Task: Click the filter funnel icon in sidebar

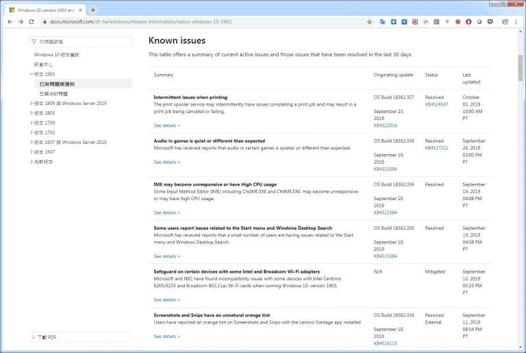Action: point(34,42)
